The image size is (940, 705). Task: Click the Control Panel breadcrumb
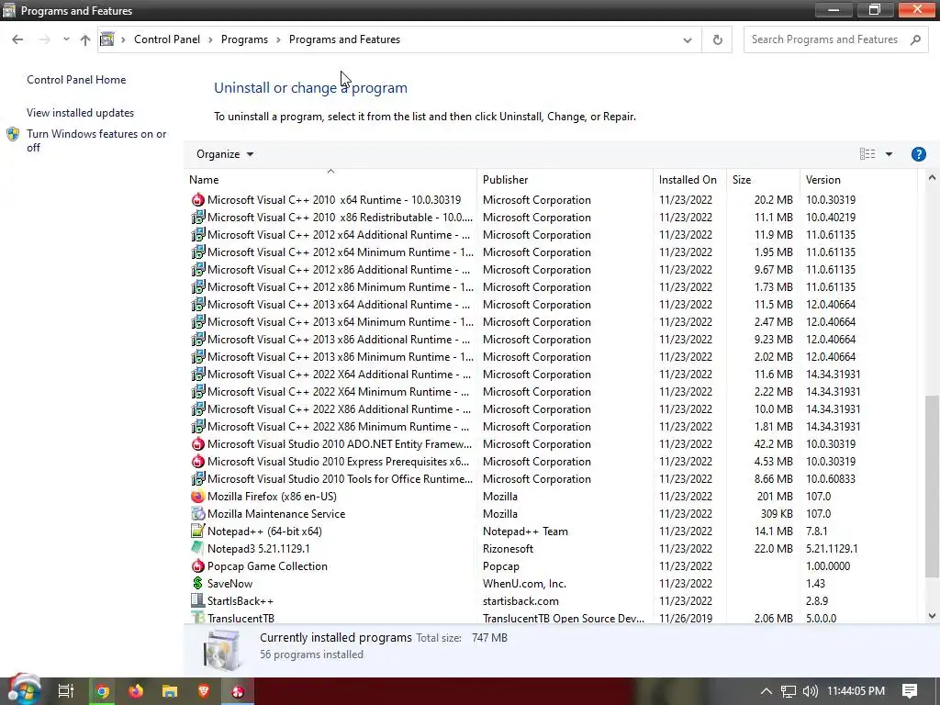pyautogui.click(x=167, y=39)
